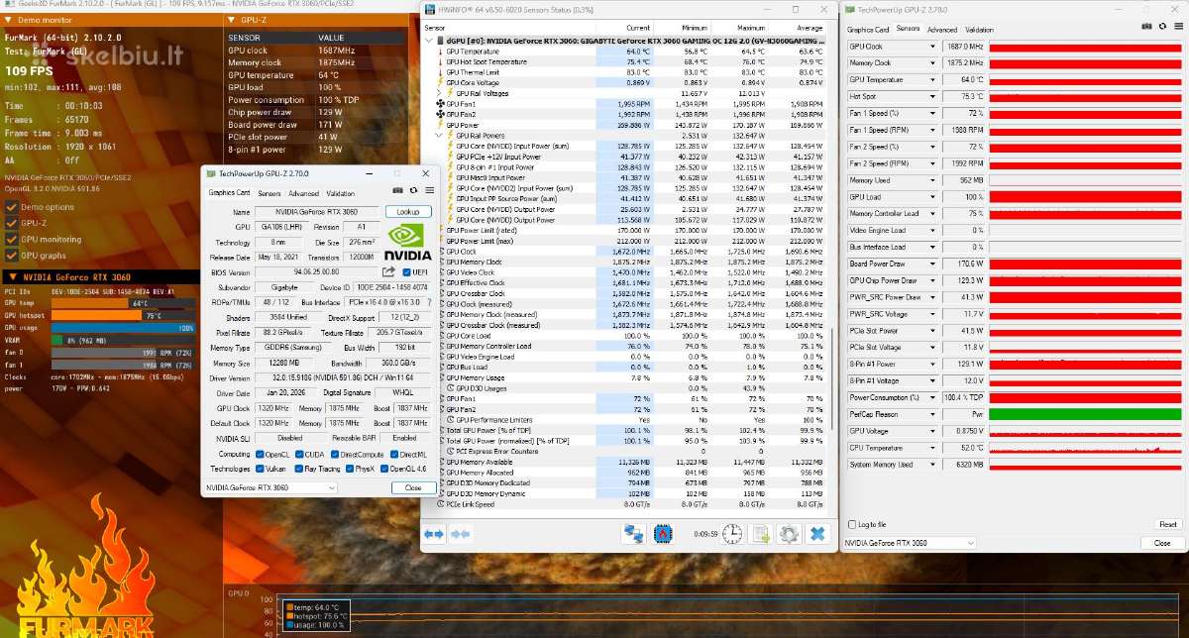Click GPU Load red graph bar
The width and height of the screenshot is (1189, 638).
coord(1085,197)
